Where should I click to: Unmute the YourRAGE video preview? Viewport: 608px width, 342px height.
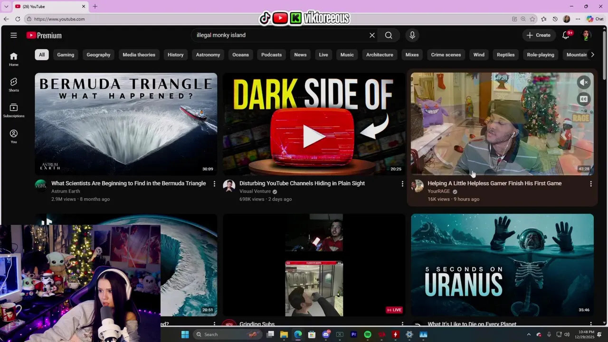pos(584,82)
